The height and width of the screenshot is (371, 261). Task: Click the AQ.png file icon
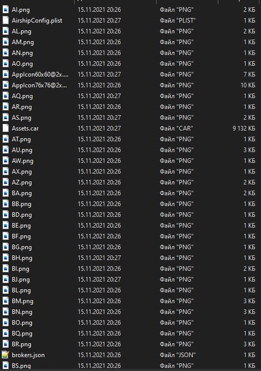pos(6,96)
